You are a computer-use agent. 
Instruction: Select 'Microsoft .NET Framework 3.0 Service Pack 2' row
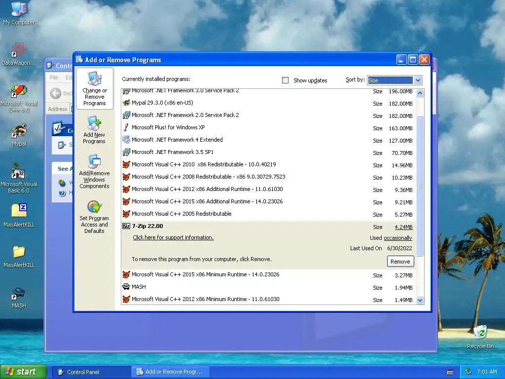coord(268,91)
